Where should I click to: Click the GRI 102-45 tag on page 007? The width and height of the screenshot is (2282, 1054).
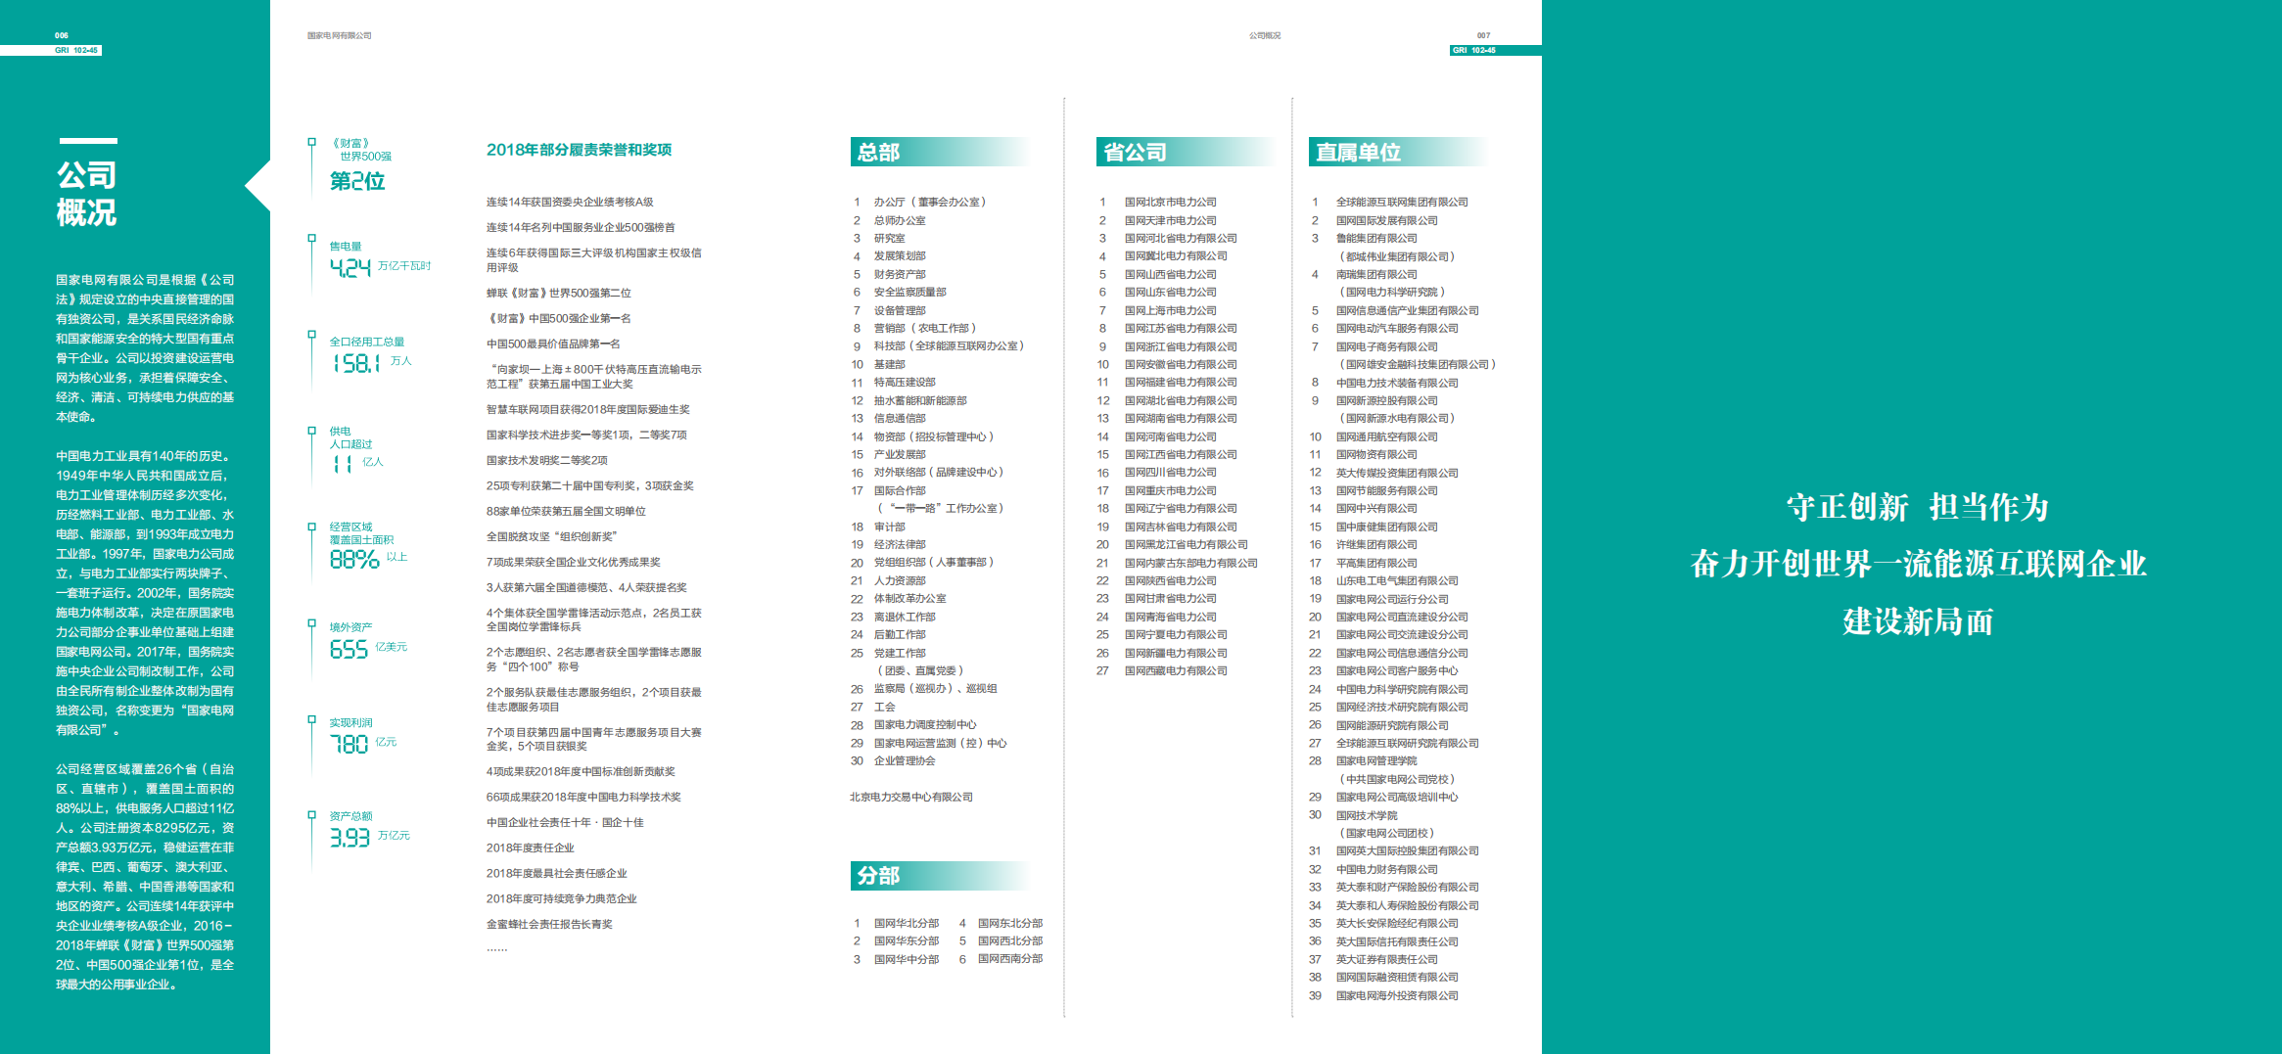tap(1473, 50)
